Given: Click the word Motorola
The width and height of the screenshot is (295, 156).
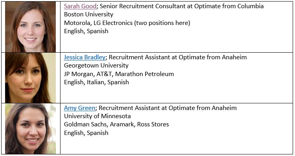Looking at the screenshot, I should coord(77,23).
